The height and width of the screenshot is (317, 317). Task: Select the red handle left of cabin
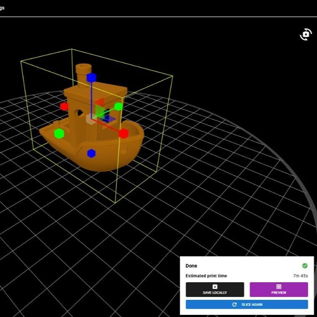64,106
